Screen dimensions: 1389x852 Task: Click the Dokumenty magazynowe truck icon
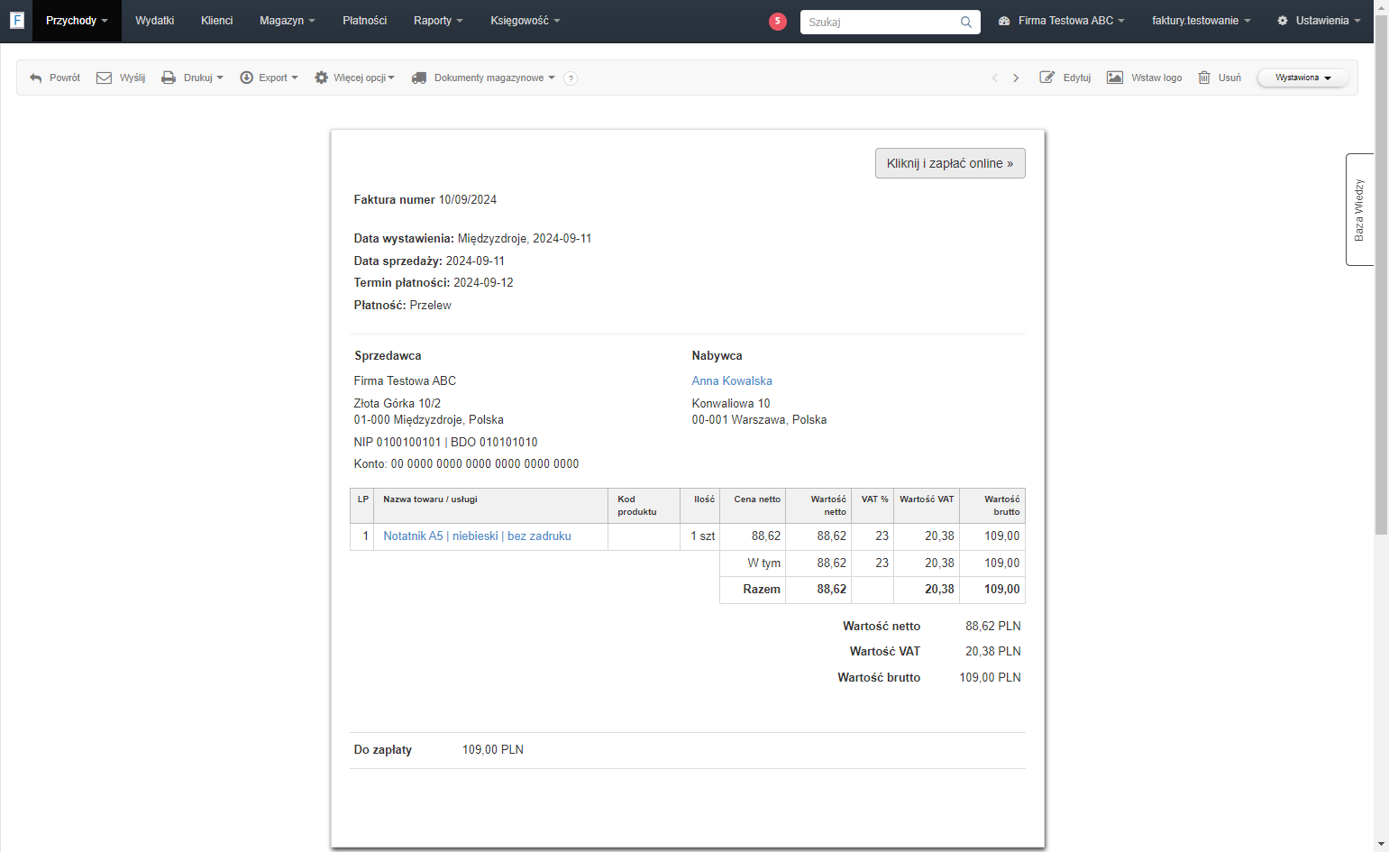(419, 78)
